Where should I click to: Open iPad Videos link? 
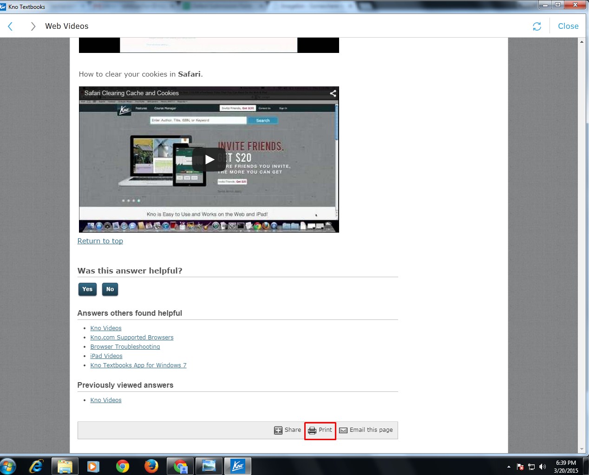106,356
